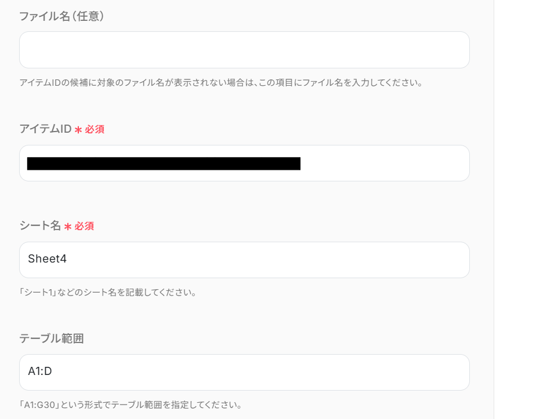Click the 「シート1」 sheet name hint text
Screen dimensions: 547x419
point(108,292)
